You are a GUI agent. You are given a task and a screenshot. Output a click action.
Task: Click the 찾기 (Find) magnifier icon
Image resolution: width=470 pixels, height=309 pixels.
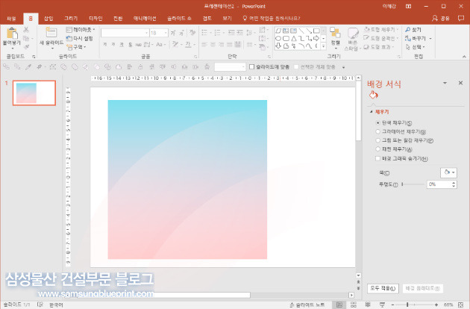point(407,30)
